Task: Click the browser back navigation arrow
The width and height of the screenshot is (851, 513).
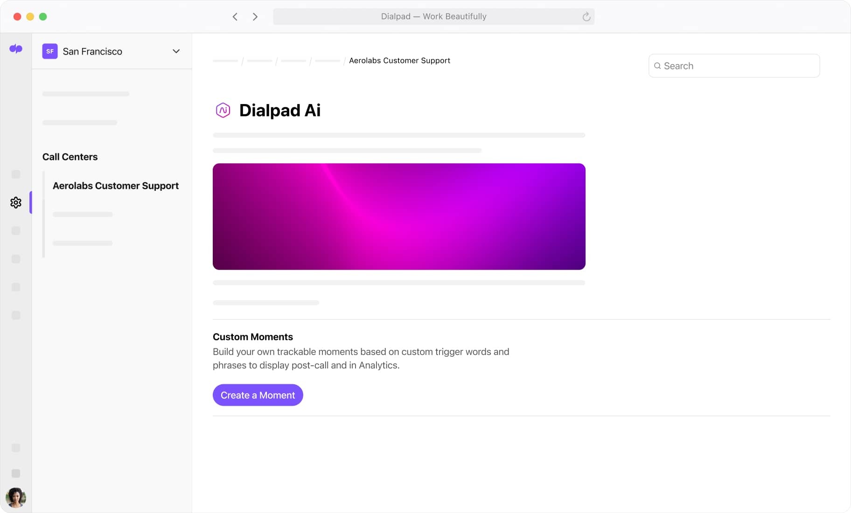Action: [235, 16]
